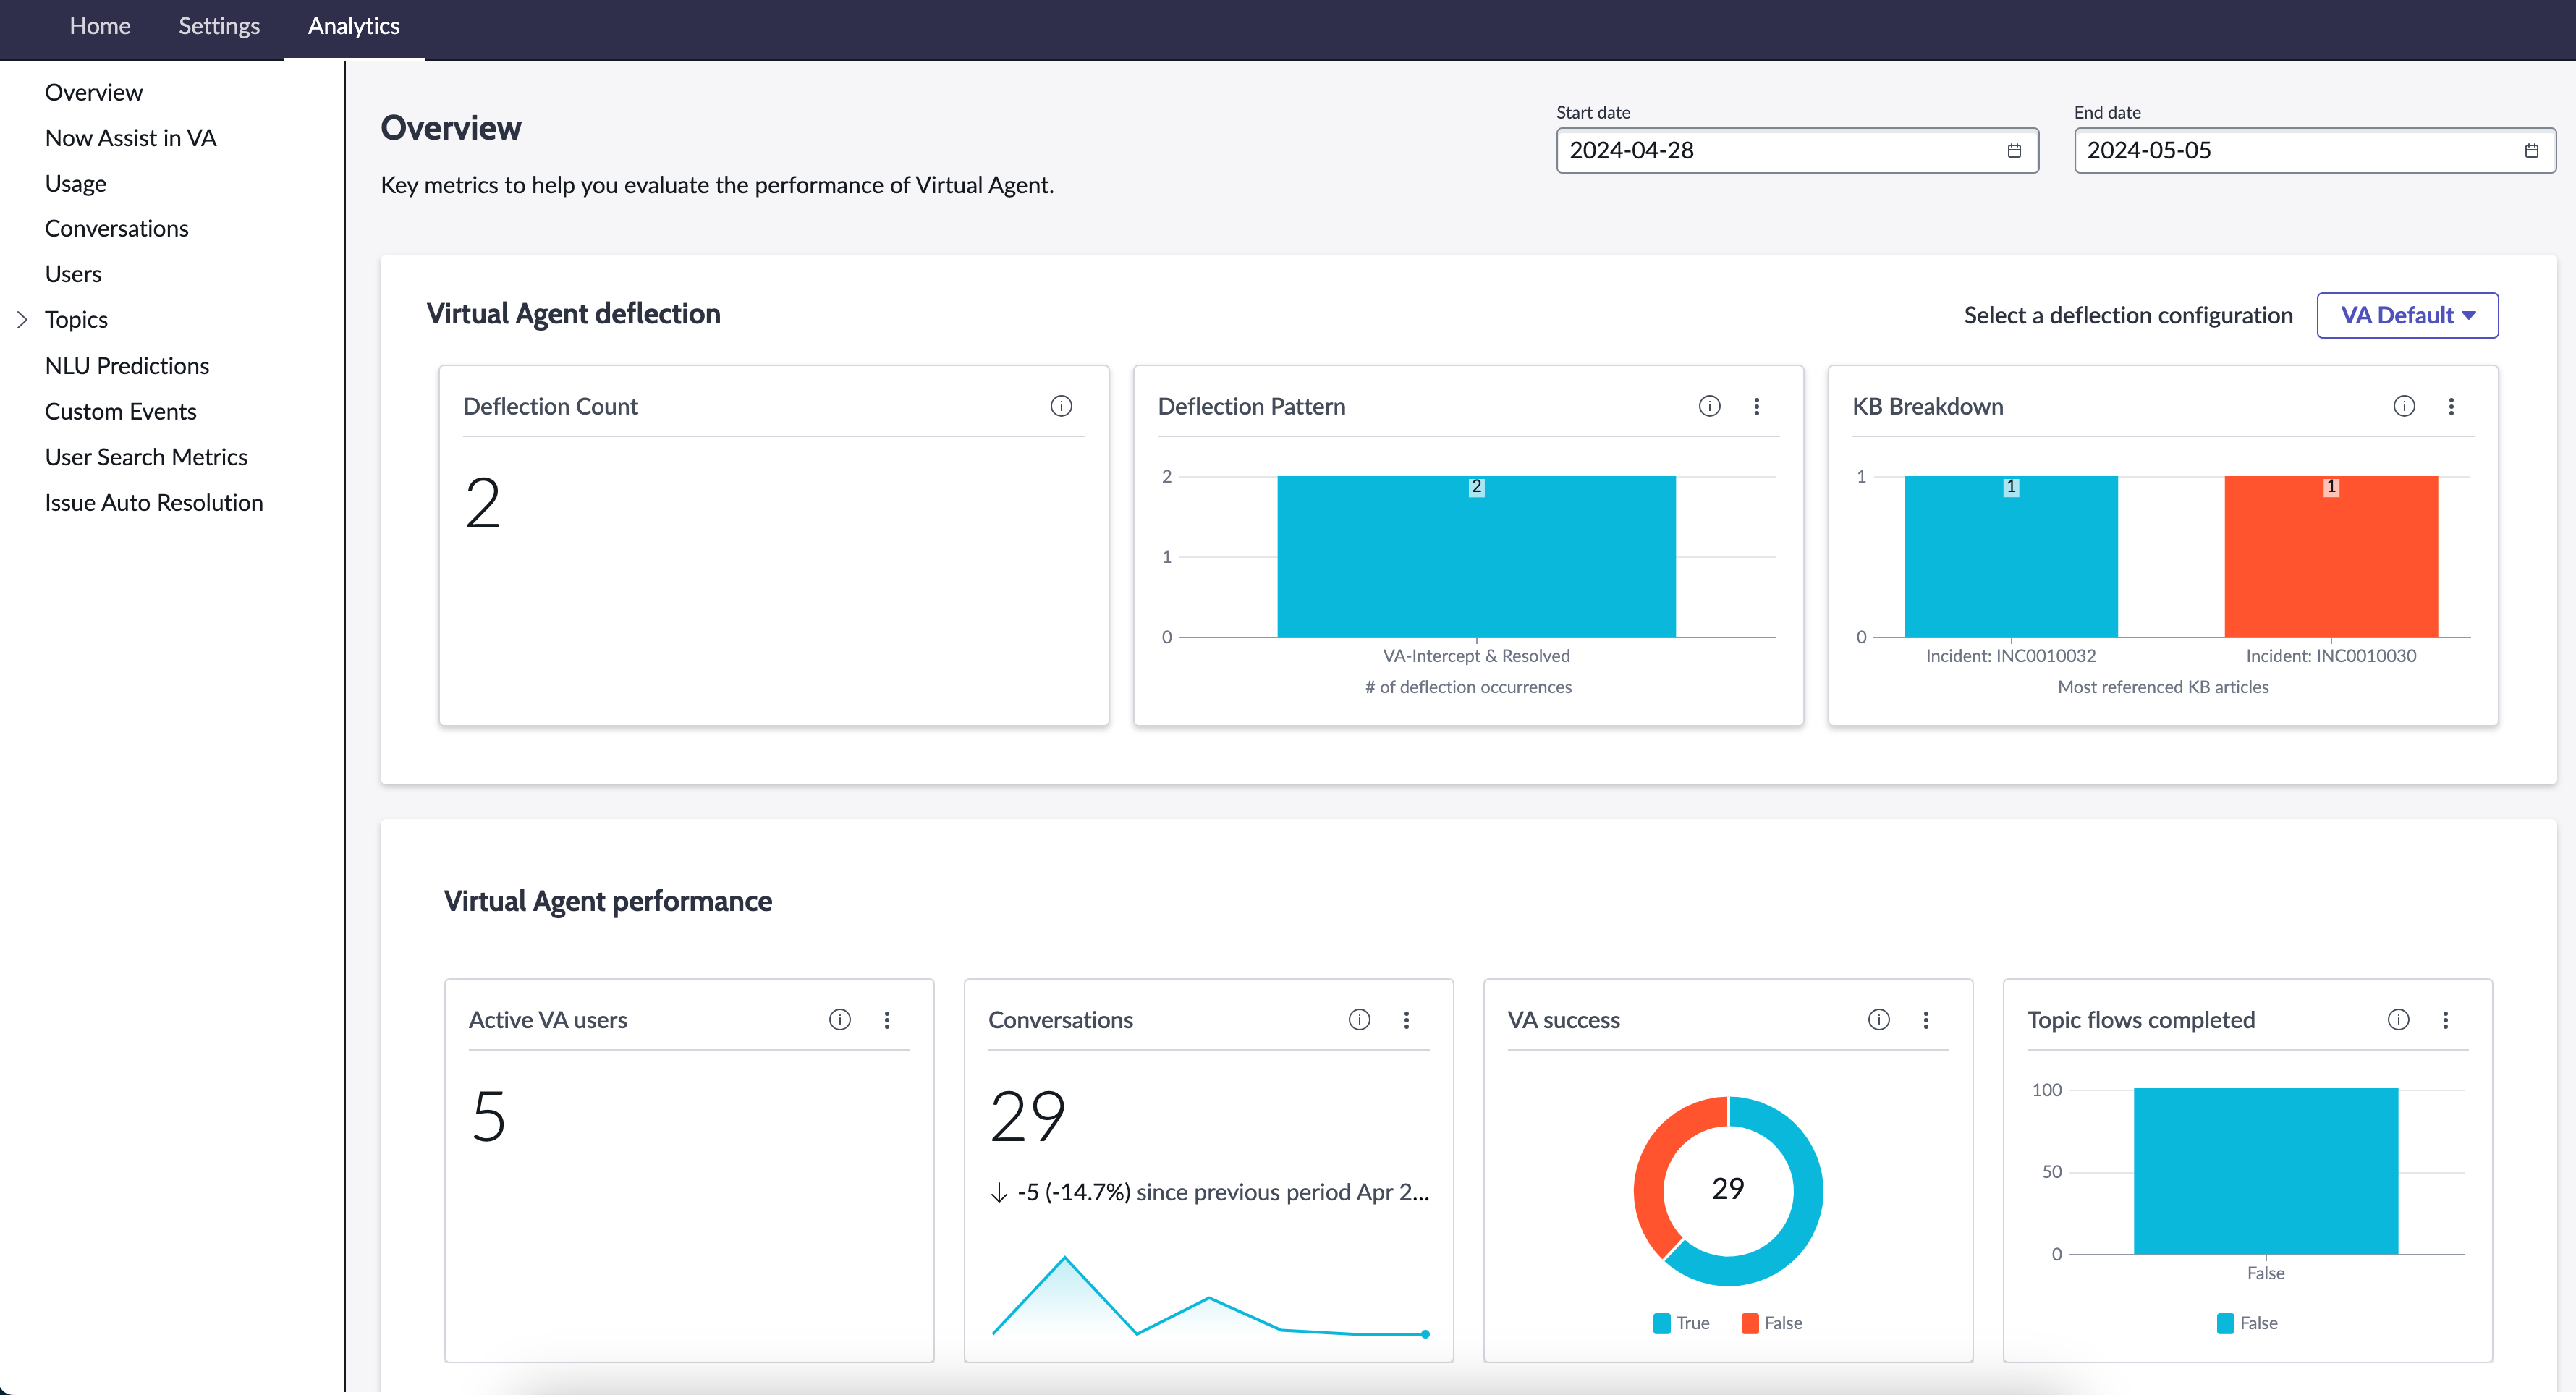Open Issue Auto Resolution page
The width and height of the screenshot is (2576, 1395).
click(x=154, y=503)
